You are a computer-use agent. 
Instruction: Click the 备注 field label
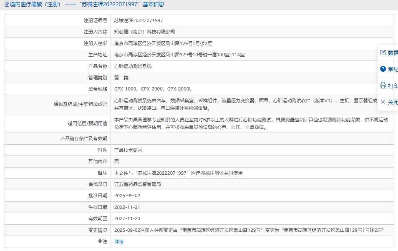[103, 173]
